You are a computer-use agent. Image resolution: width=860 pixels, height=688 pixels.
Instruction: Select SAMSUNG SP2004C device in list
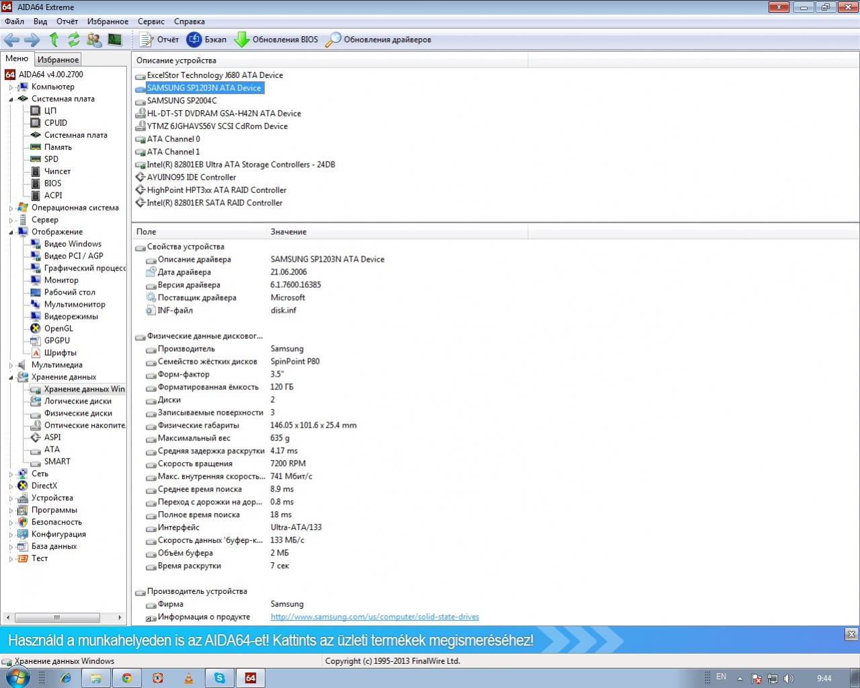[182, 101]
